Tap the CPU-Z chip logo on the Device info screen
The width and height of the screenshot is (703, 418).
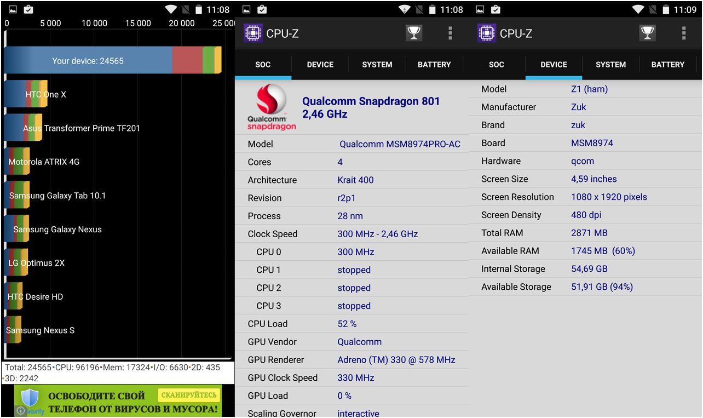click(486, 33)
